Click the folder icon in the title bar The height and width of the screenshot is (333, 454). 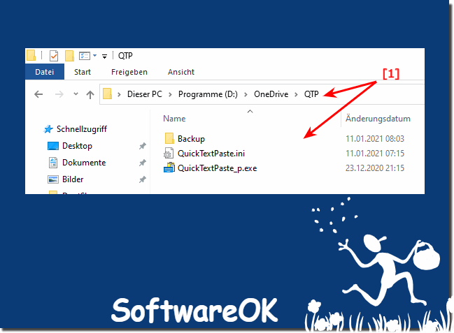[x=31, y=55]
